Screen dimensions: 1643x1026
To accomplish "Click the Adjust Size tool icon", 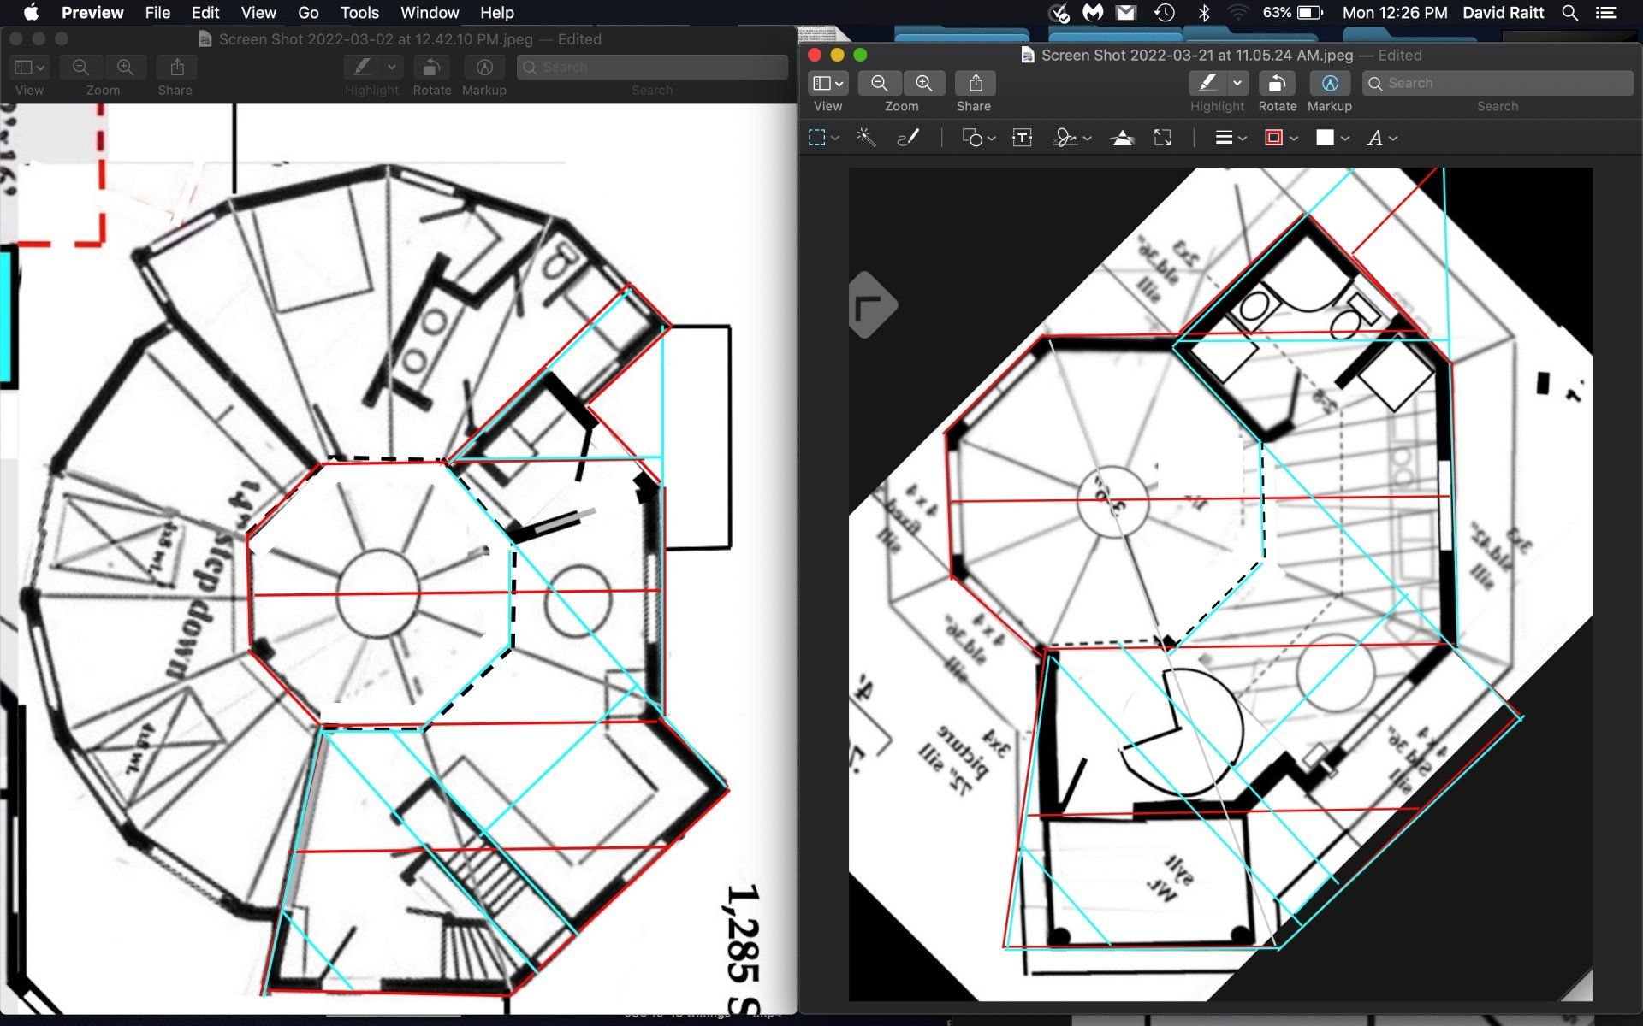I will point(1162,138).
